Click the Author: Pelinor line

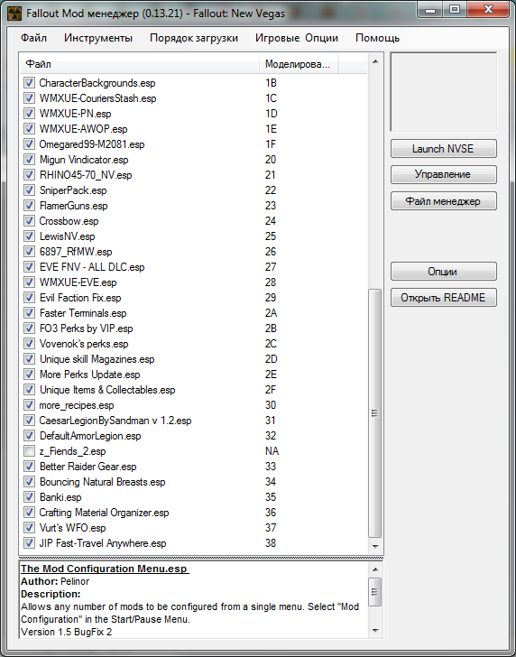click(x=55, y=581)
